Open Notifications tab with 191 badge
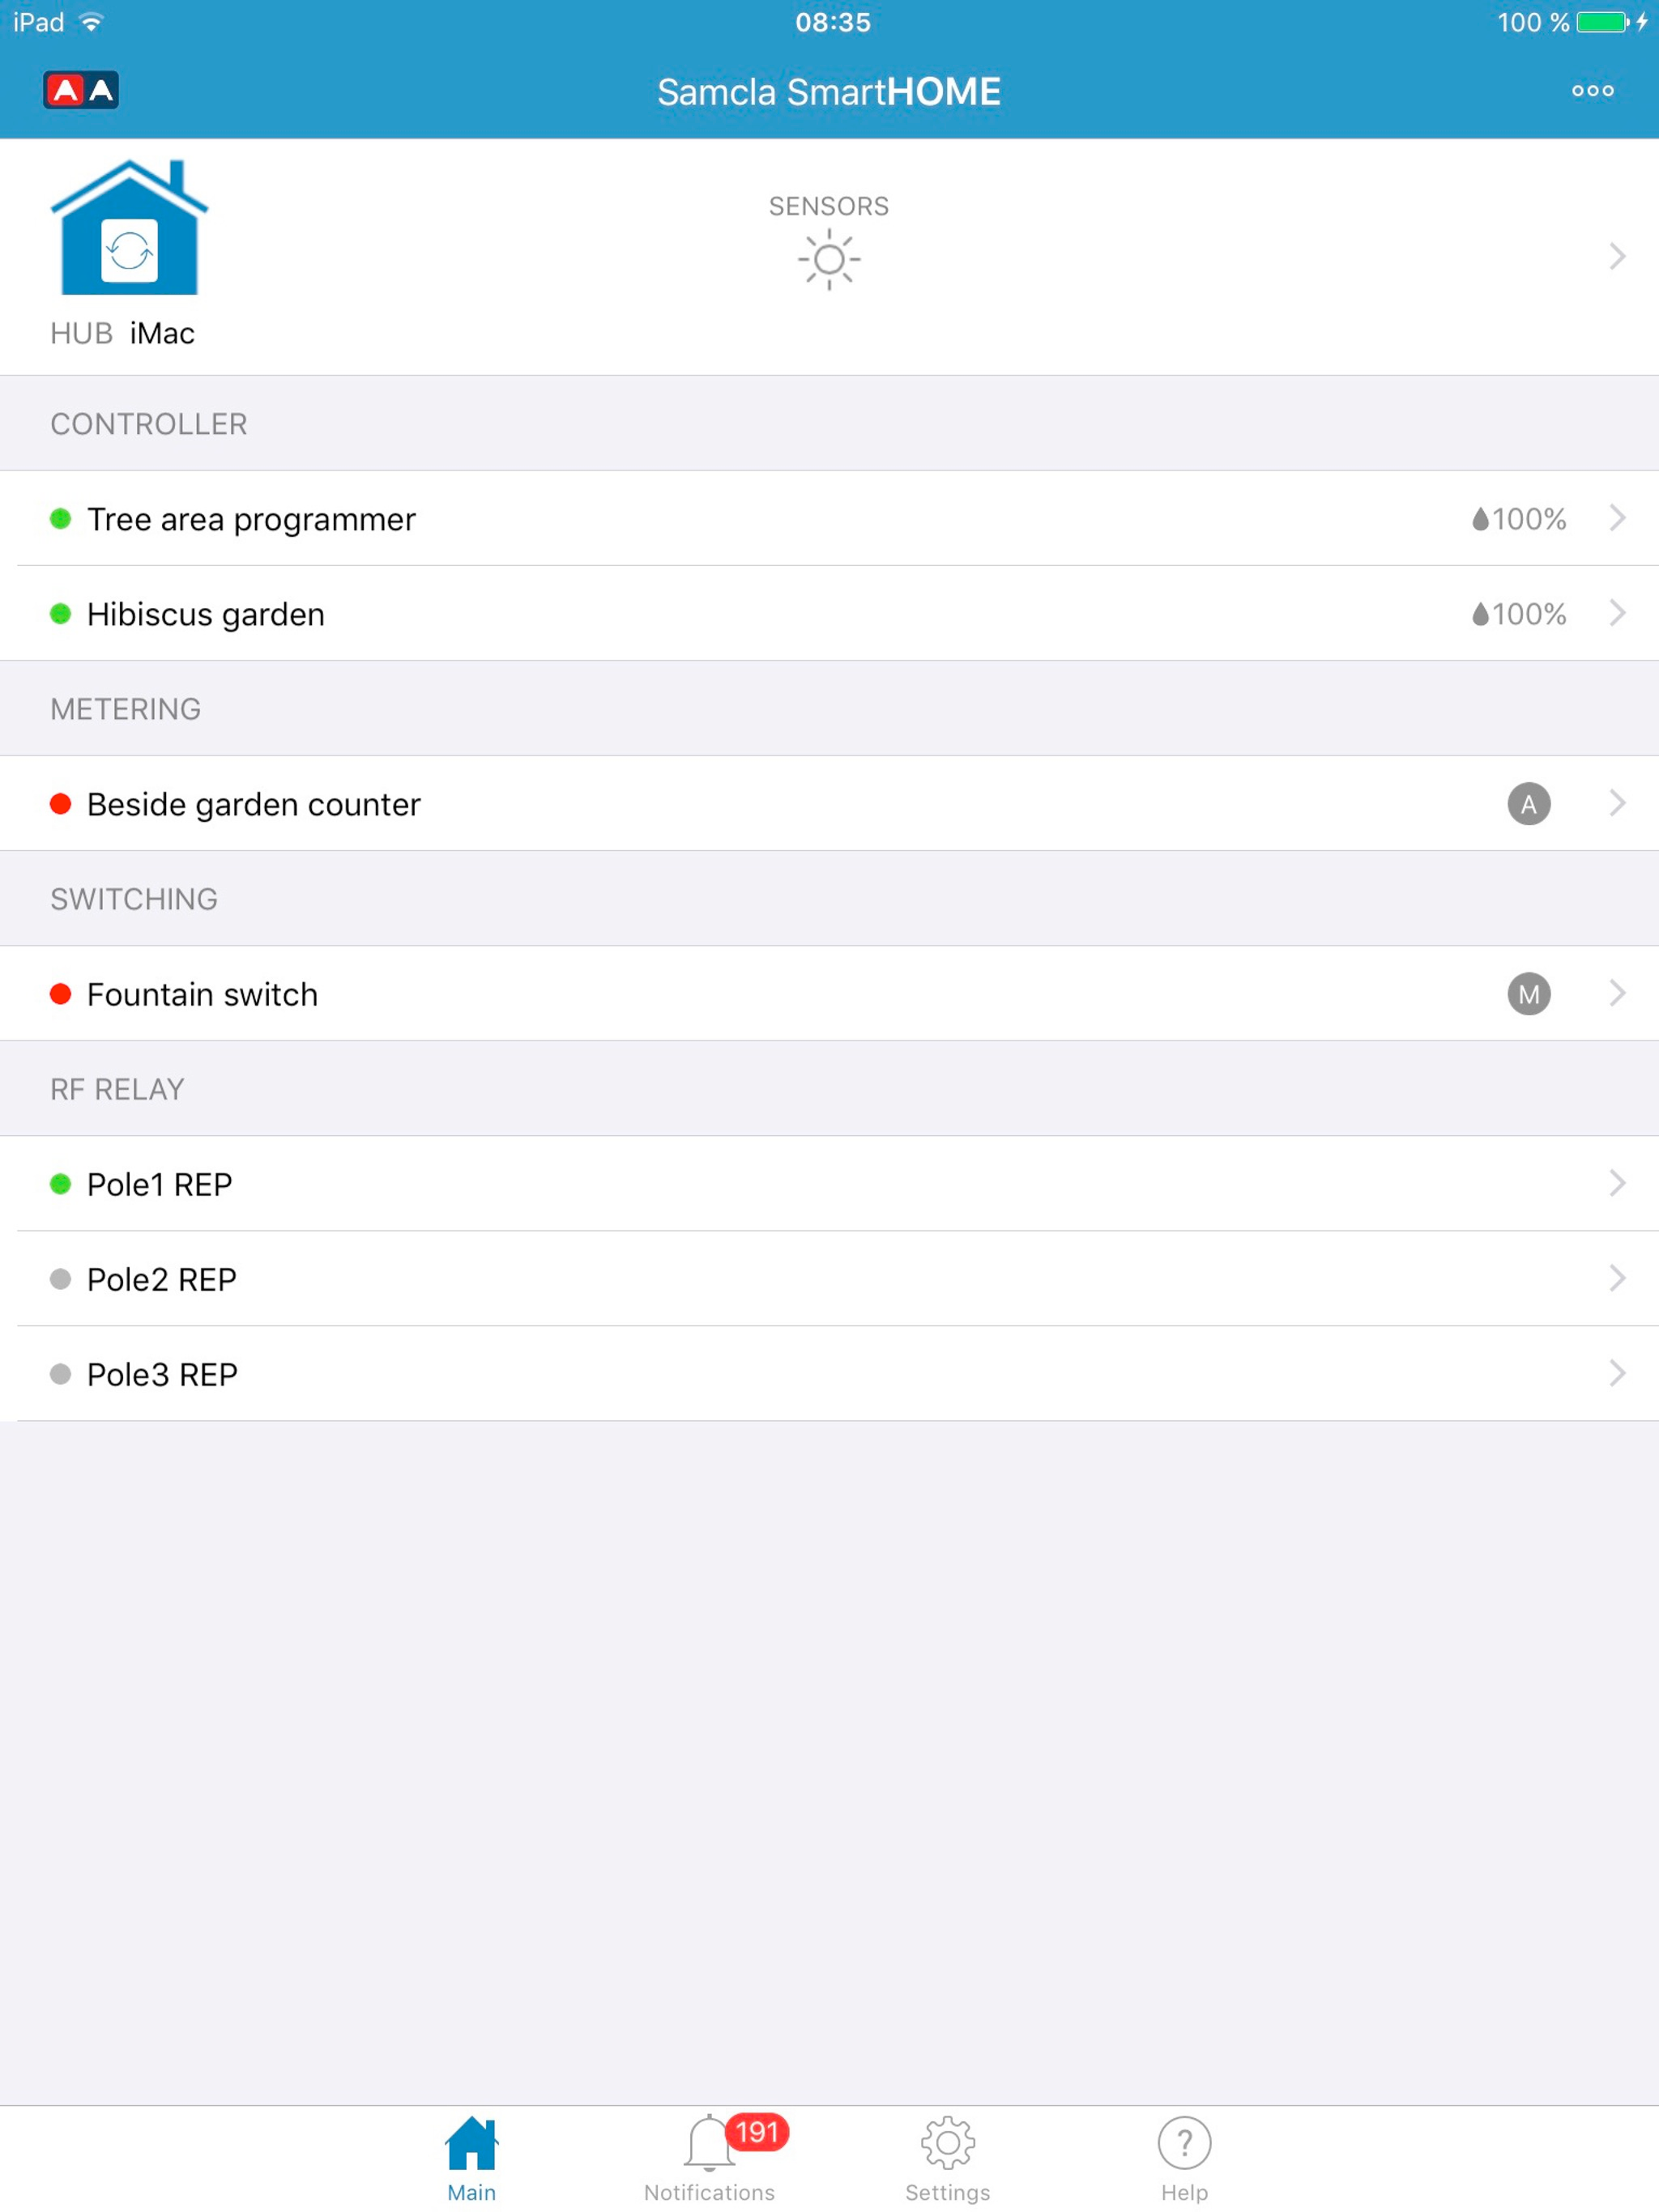1659x2212 pixels. pyautogui.click(x=710, y=2160)
